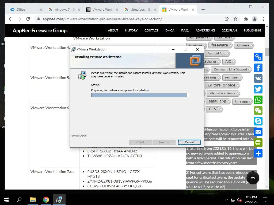Image resolution: width=274 pixels, height=205 pixels.
Task: Share the page by email icon
Action: click(258, 132)
